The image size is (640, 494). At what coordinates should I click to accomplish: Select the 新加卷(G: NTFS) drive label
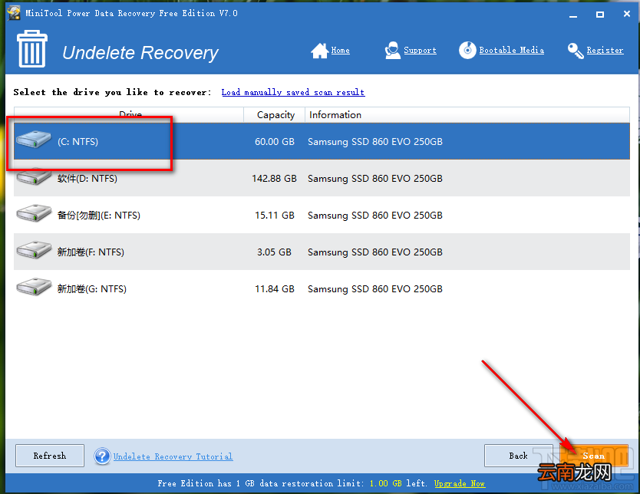92,289
